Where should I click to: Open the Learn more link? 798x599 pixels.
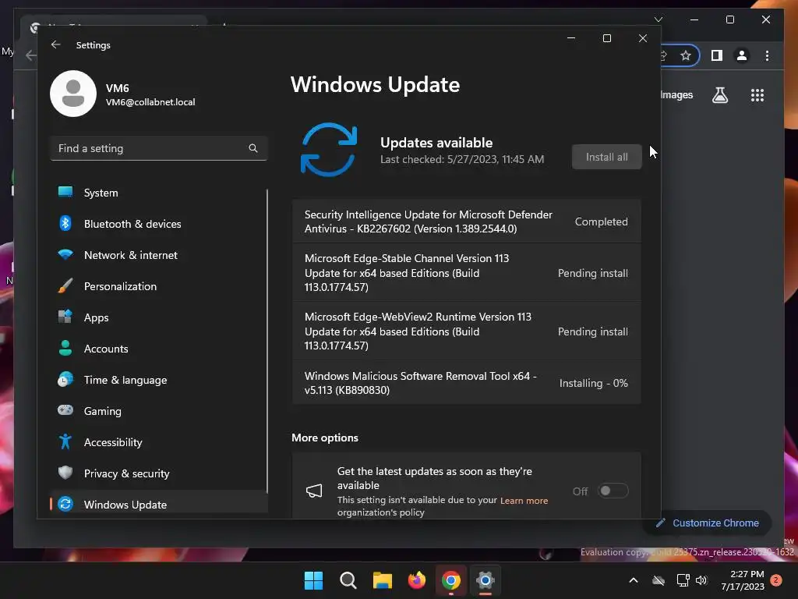click(524, 501)
